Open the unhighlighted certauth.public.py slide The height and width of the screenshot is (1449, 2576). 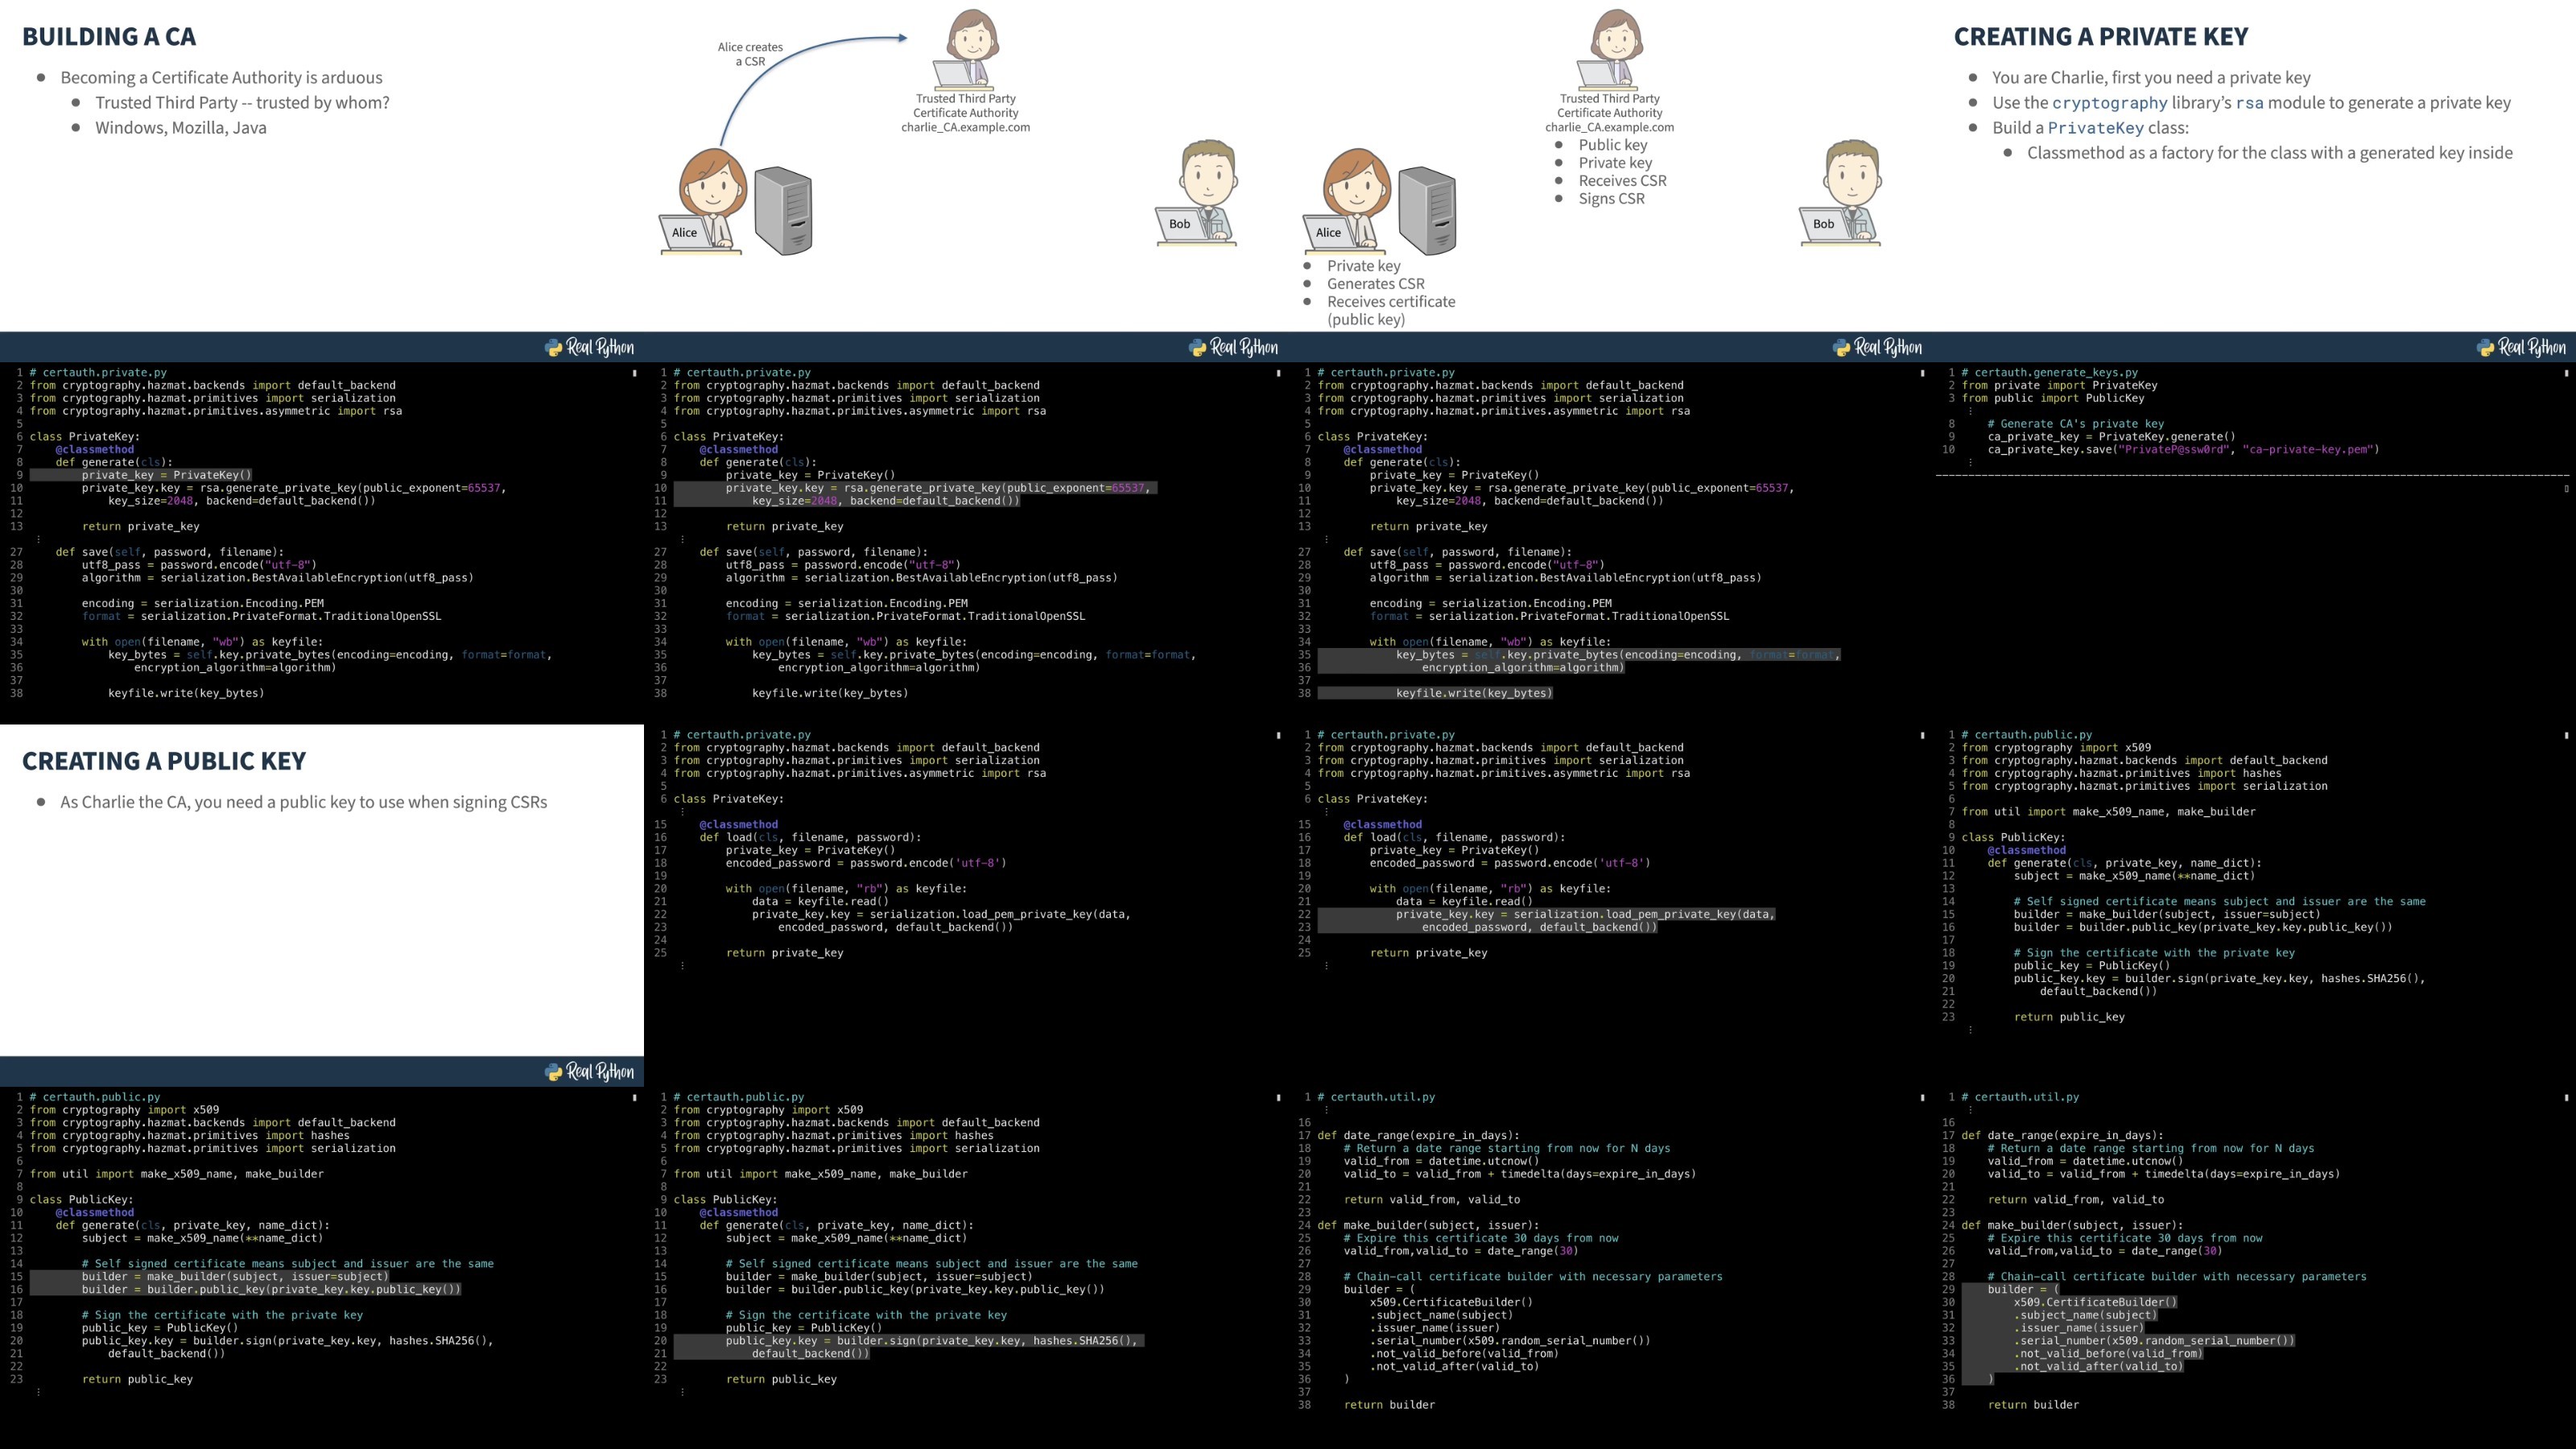[2254, 905]
